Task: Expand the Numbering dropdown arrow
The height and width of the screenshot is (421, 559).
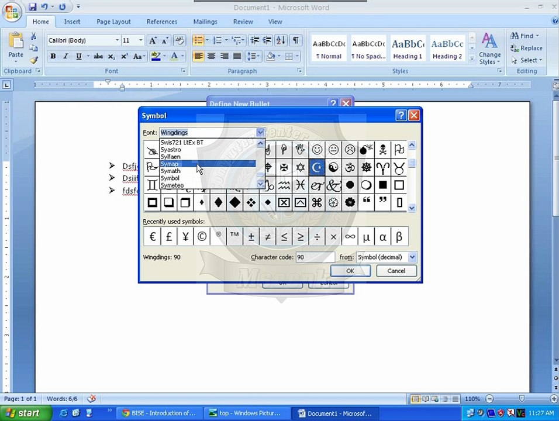Action: coord(226,40)
